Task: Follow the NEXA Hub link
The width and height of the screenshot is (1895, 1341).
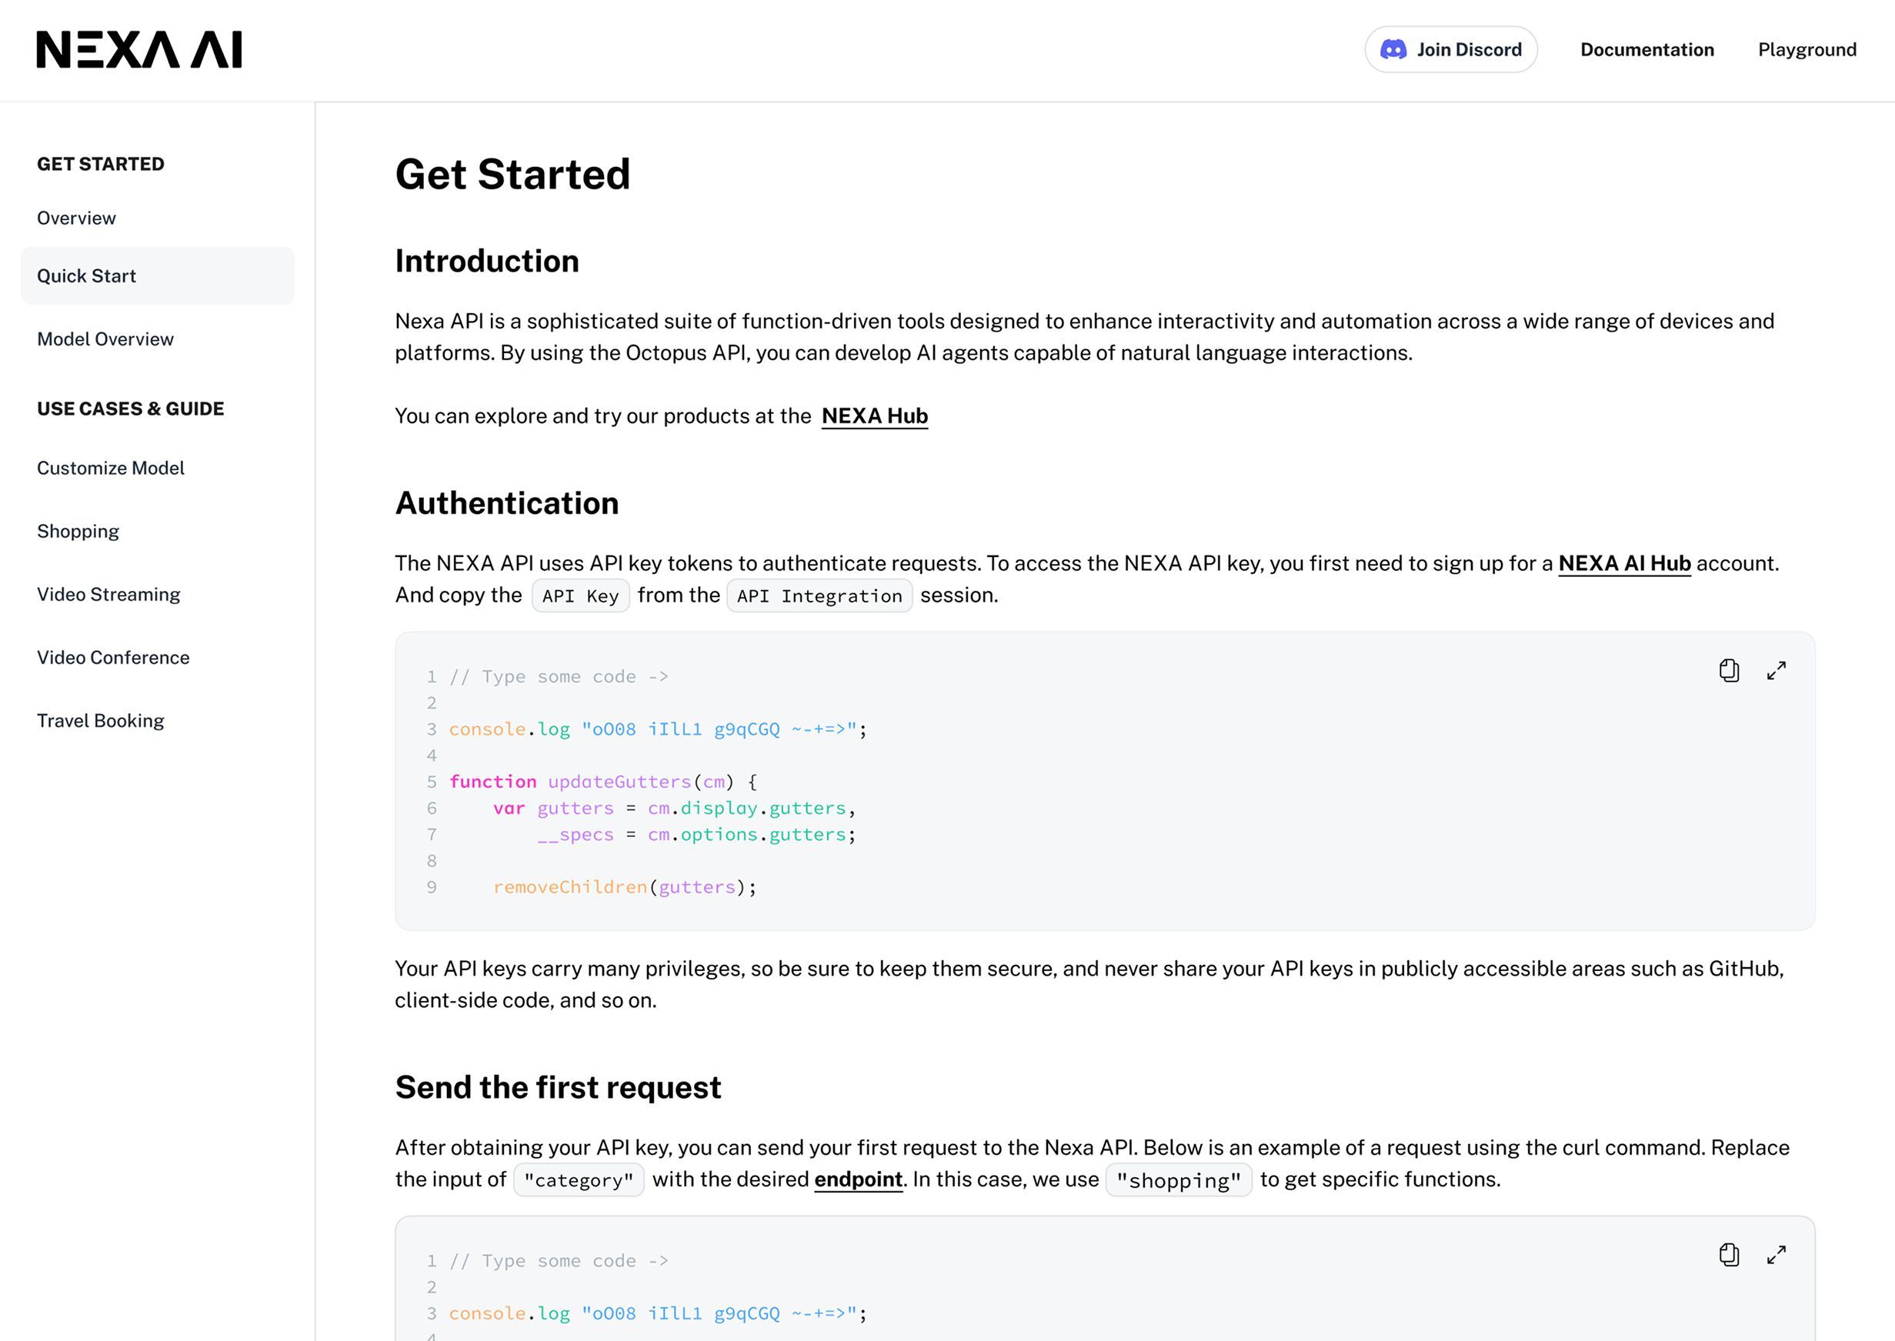Action: tap(875, 416)
